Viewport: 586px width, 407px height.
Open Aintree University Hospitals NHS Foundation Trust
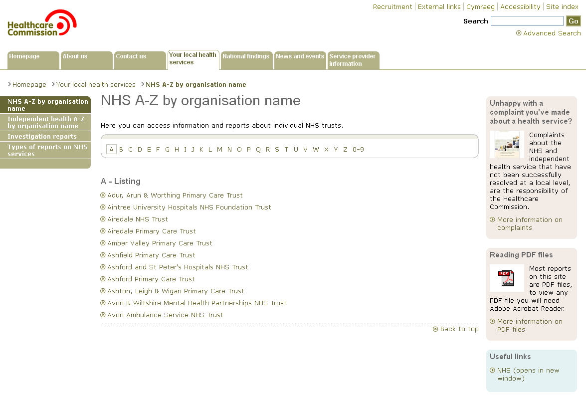(x=189, y=207)
